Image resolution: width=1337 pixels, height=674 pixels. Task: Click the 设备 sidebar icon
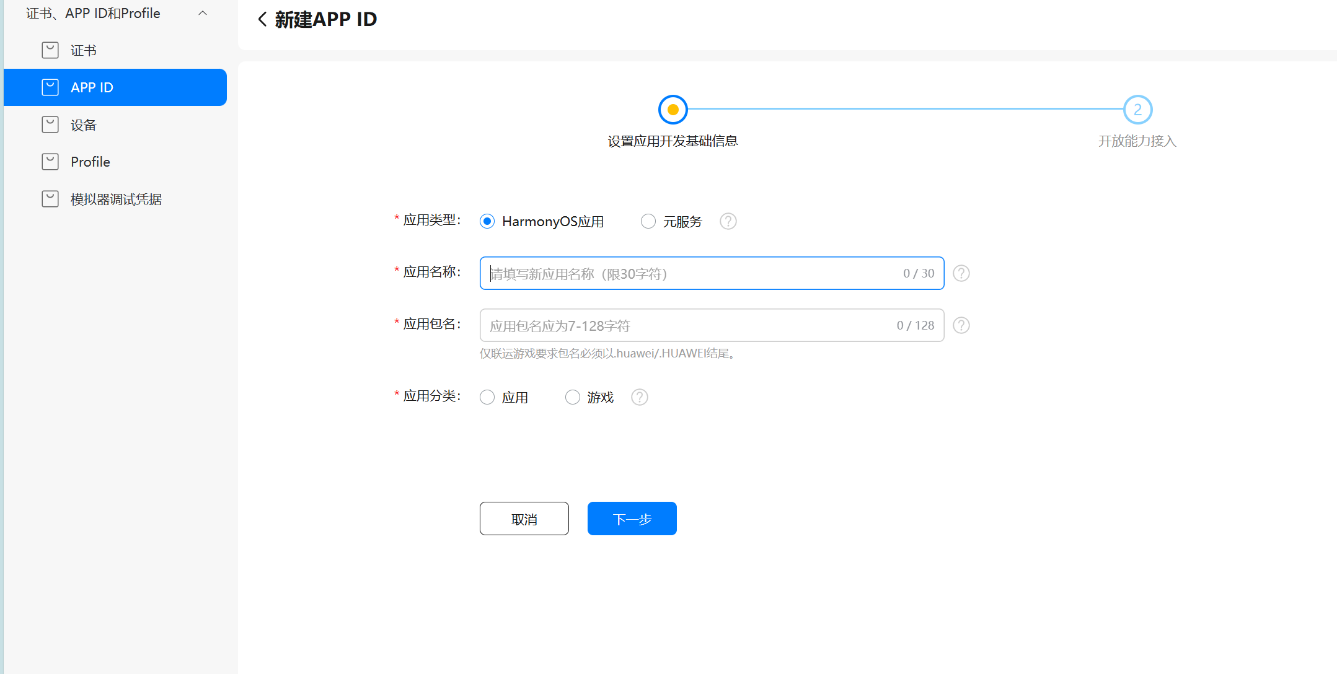[50, 125]
